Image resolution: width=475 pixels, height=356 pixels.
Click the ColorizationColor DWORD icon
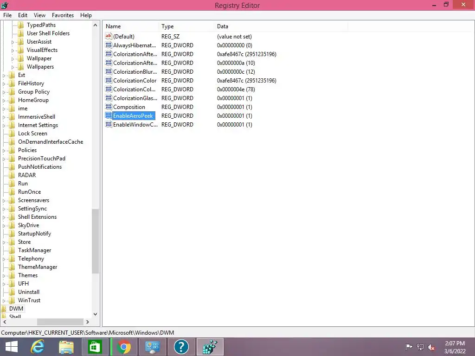[109, 81]
